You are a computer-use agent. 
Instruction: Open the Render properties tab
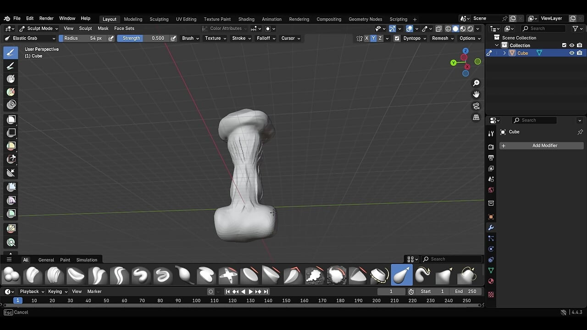point(491,147)
